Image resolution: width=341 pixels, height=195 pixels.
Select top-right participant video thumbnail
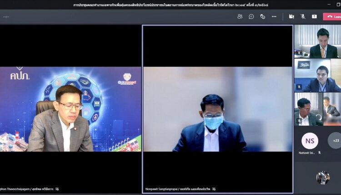[317, 41]
